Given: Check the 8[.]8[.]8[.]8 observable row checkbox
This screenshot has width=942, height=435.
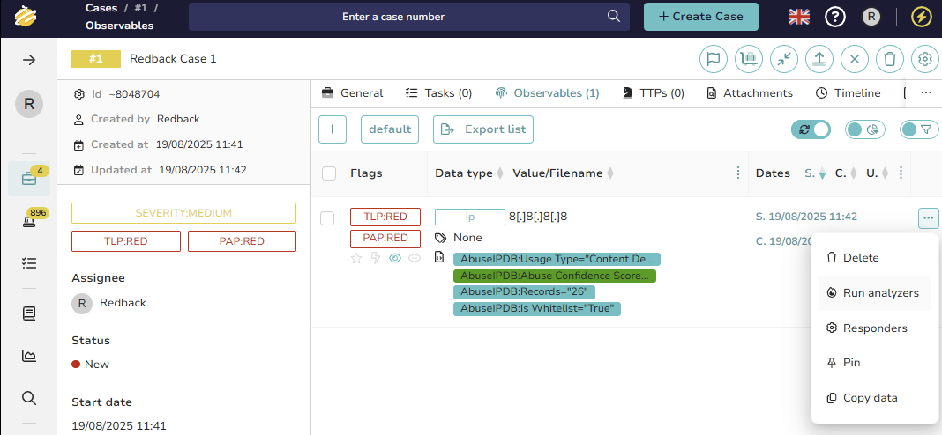Looking at the screenshot, I should [328, 218].
